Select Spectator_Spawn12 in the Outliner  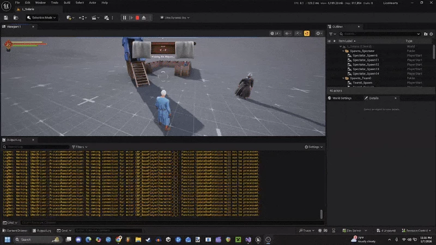pyautogui.click(x=365, y=64)
